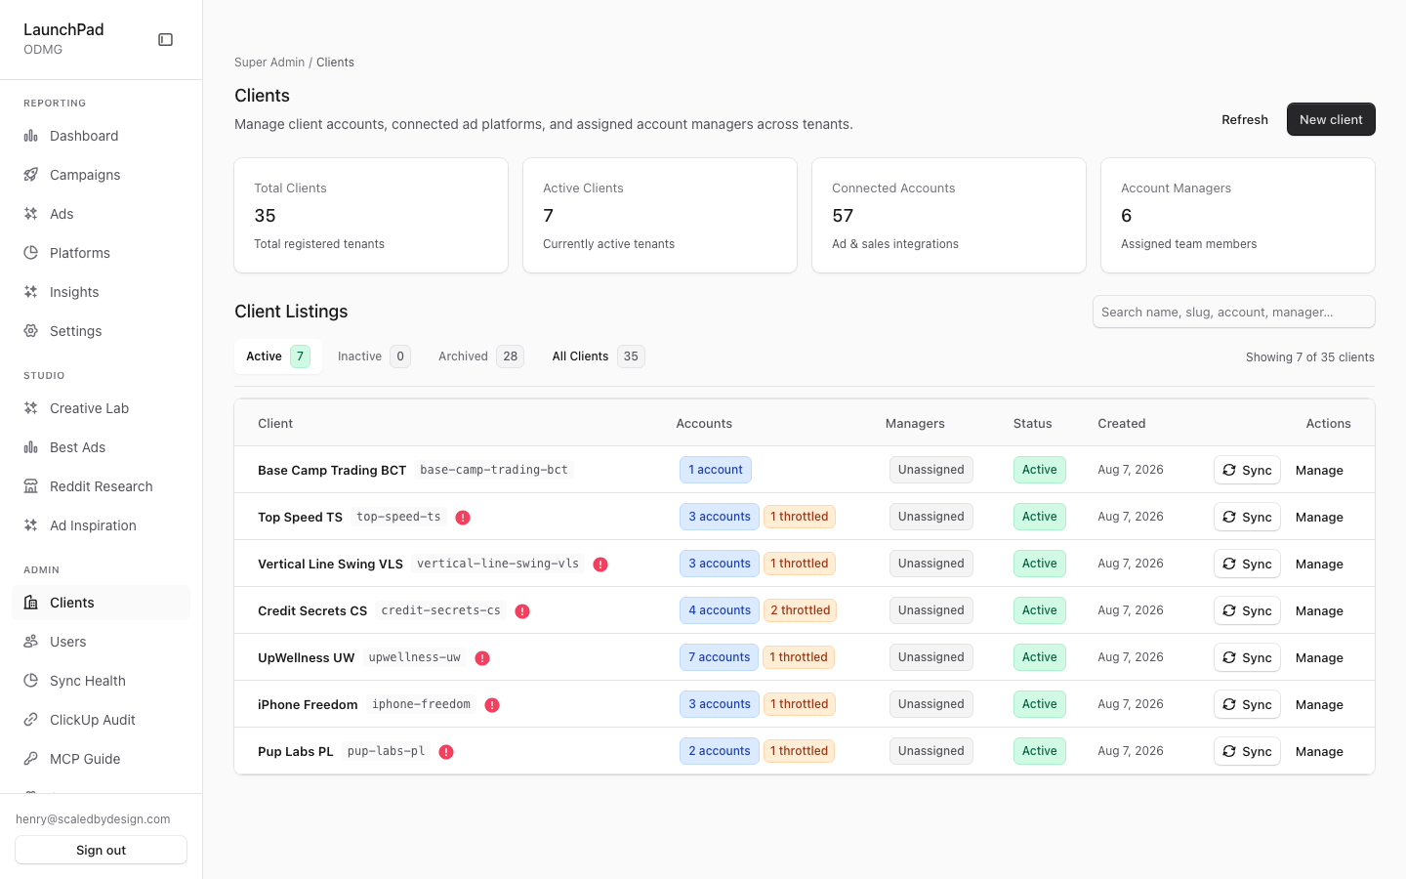Click the red alert icon for UpWellness UW
Viewport: 1406px width, 879px height.
pos(482,658)
